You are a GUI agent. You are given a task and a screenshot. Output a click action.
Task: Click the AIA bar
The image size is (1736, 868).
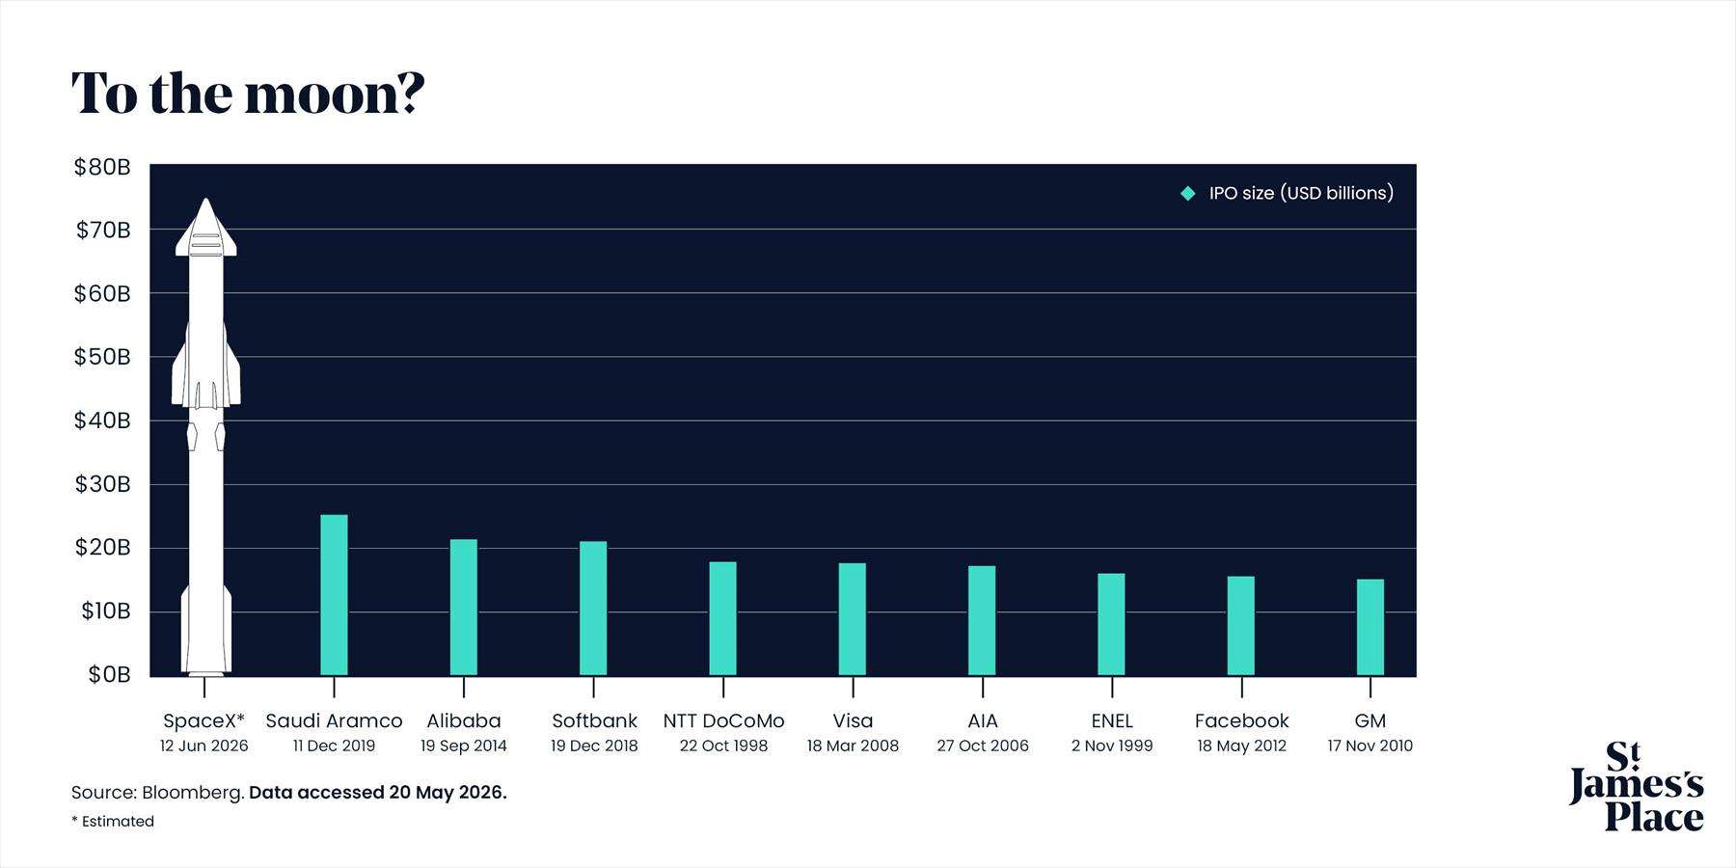(982, 620)
